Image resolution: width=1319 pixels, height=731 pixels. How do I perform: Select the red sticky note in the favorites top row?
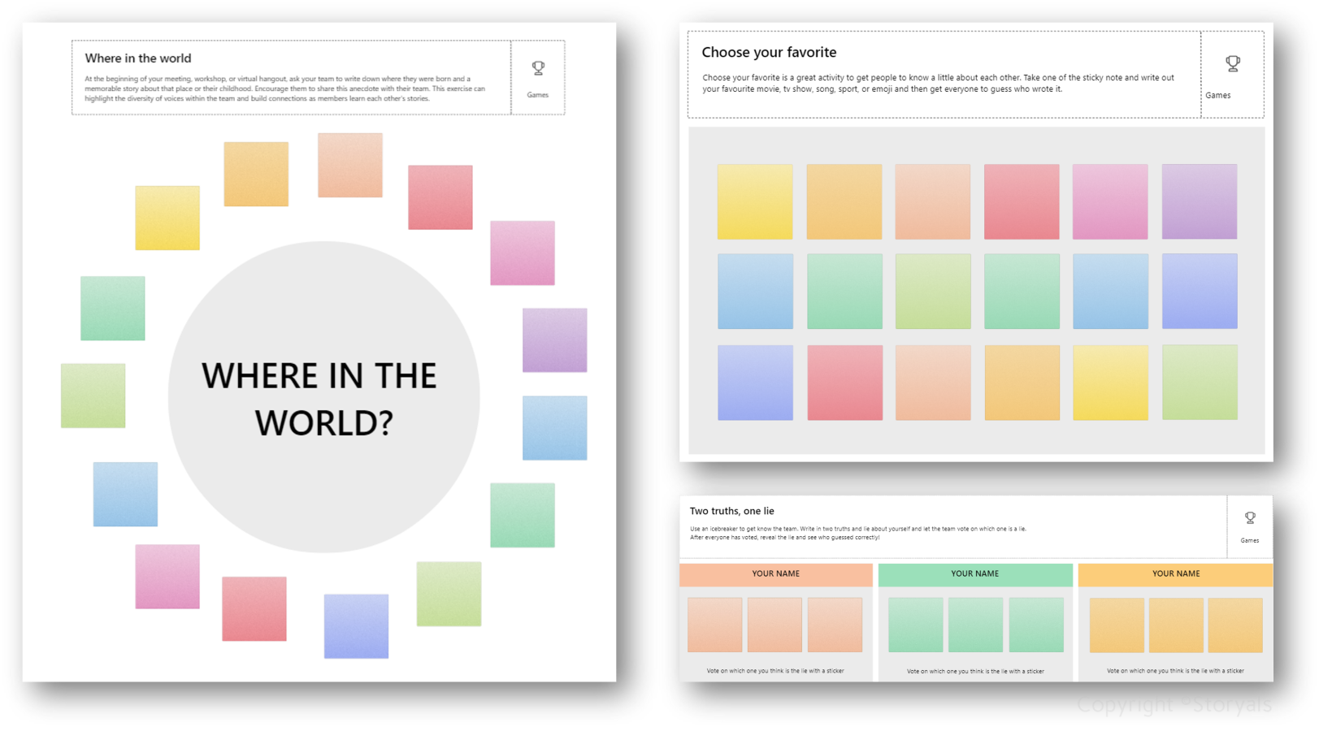point(1022,201)
